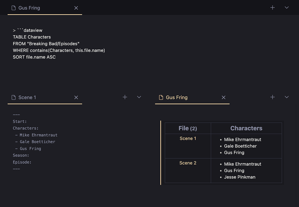Open the Scene 2 link in the table
Screen dimensions: 299x207
click(188, 163)
